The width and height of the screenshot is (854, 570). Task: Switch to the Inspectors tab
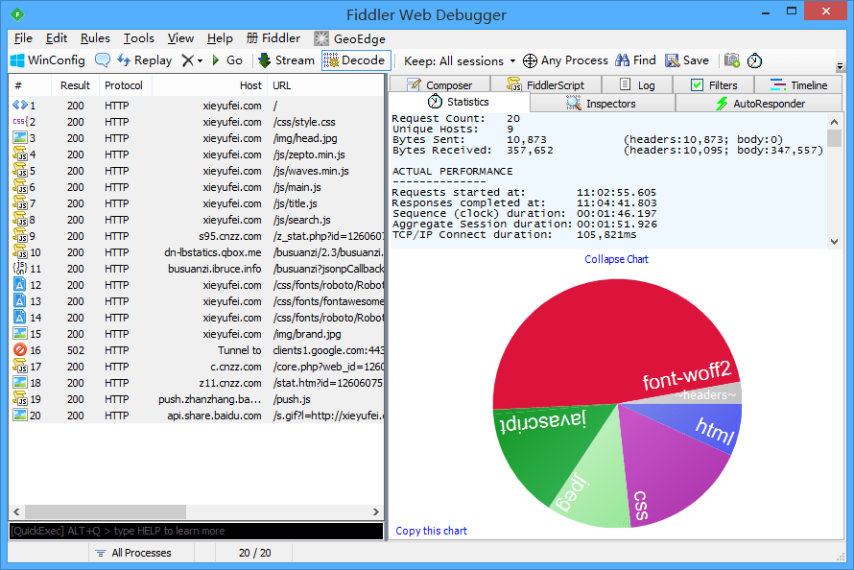602,104
